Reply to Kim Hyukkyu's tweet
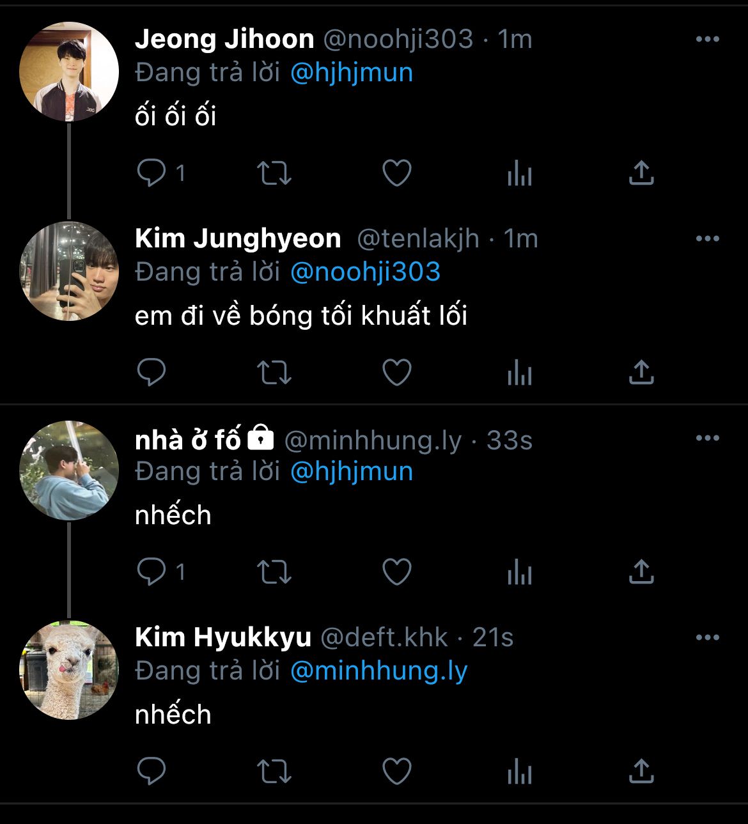Image resolution: width=748 pixels, height=824 pixels. pos(152,772)
